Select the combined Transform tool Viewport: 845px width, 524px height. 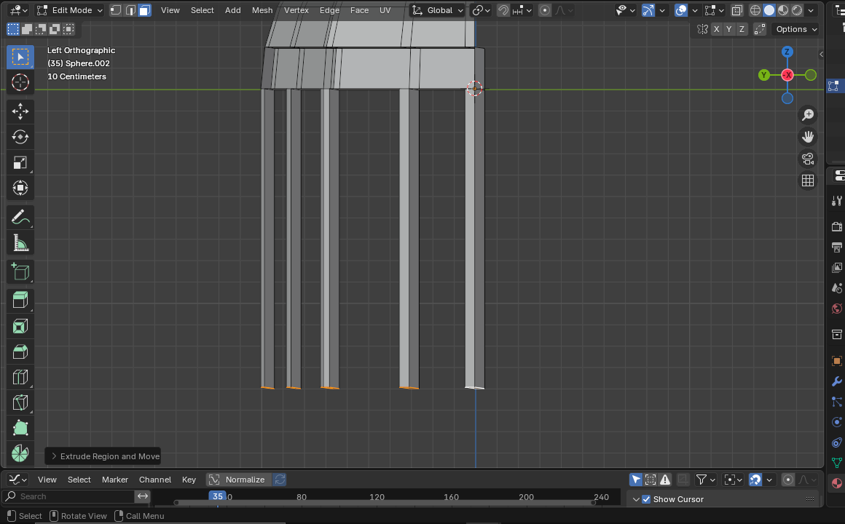click(20, 188)
